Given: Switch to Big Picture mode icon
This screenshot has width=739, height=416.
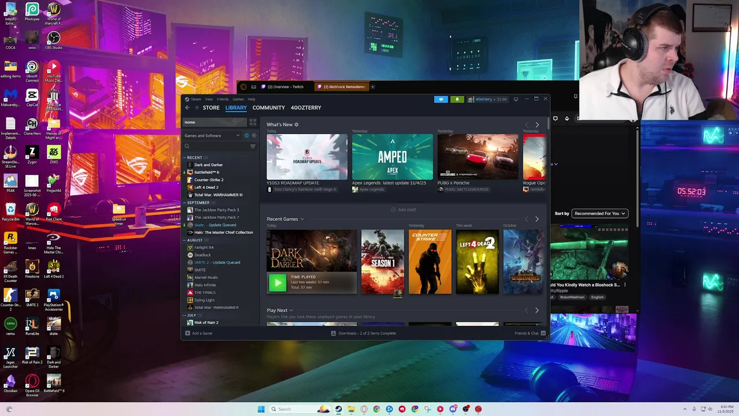Looking at the screenshot, I should click(516, 99).
